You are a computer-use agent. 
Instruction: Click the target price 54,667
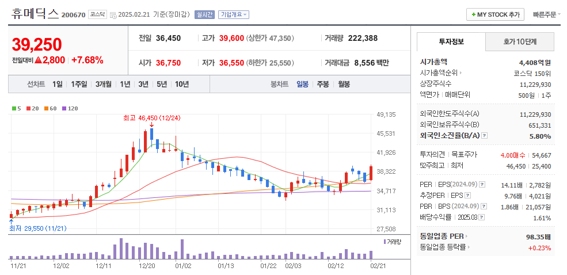pos(542,155)
